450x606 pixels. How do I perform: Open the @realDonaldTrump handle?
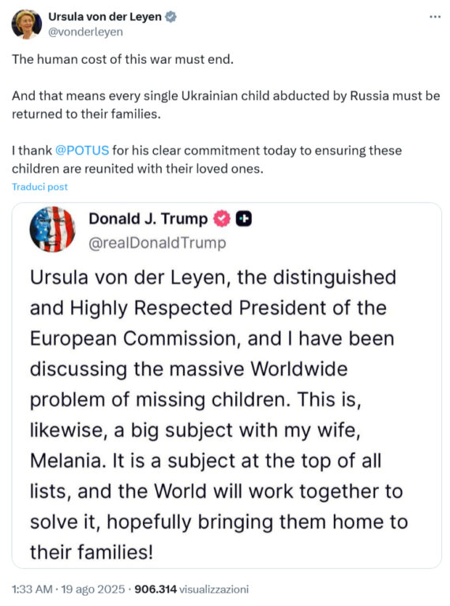[x=157, y=243]
